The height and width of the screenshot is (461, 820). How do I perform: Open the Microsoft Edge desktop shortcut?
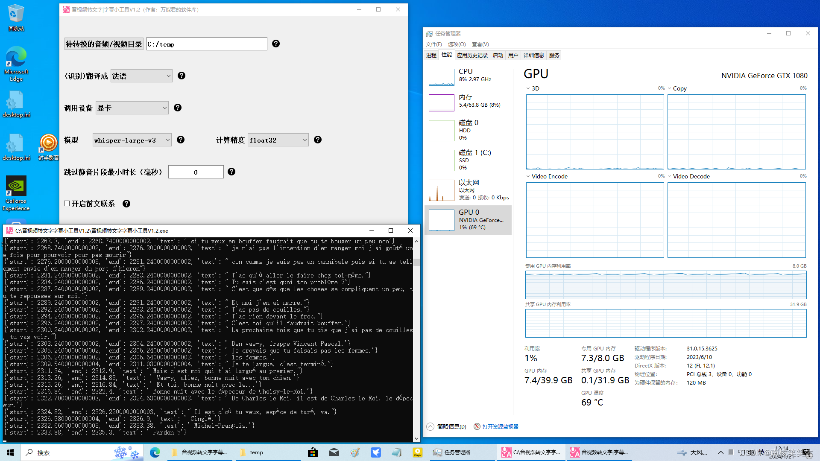(16, 64)
